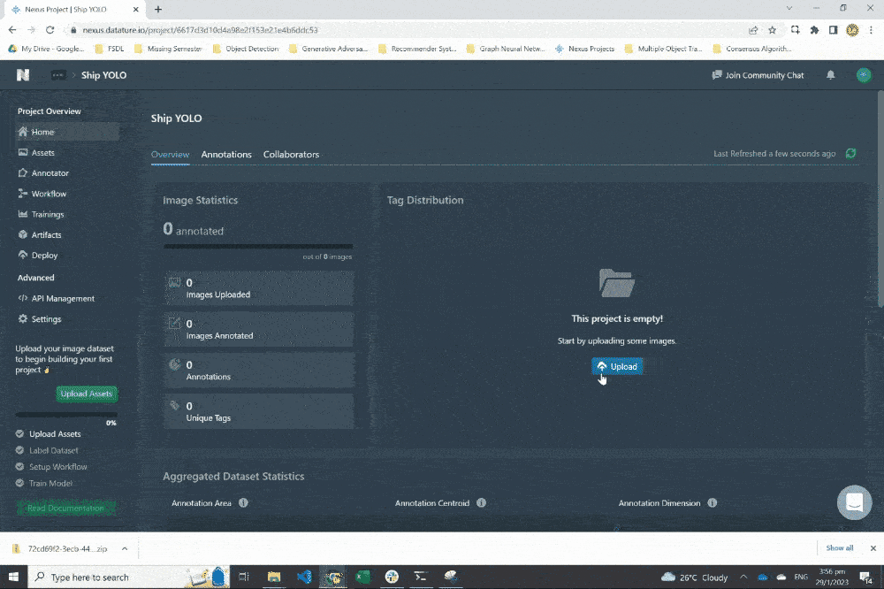Open new browser tab

(x=158, y=9)
